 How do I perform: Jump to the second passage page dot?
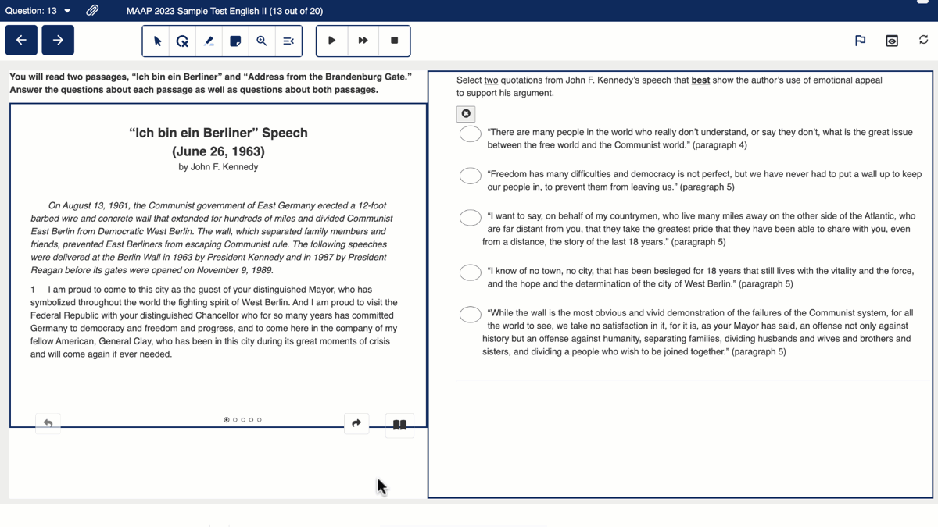point(235,420)
